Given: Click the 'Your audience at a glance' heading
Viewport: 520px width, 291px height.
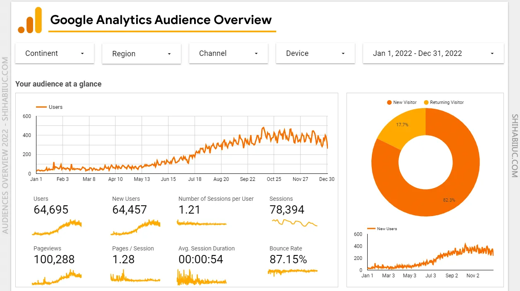Looking at the screenshot, I should click(x=58, y=84).
